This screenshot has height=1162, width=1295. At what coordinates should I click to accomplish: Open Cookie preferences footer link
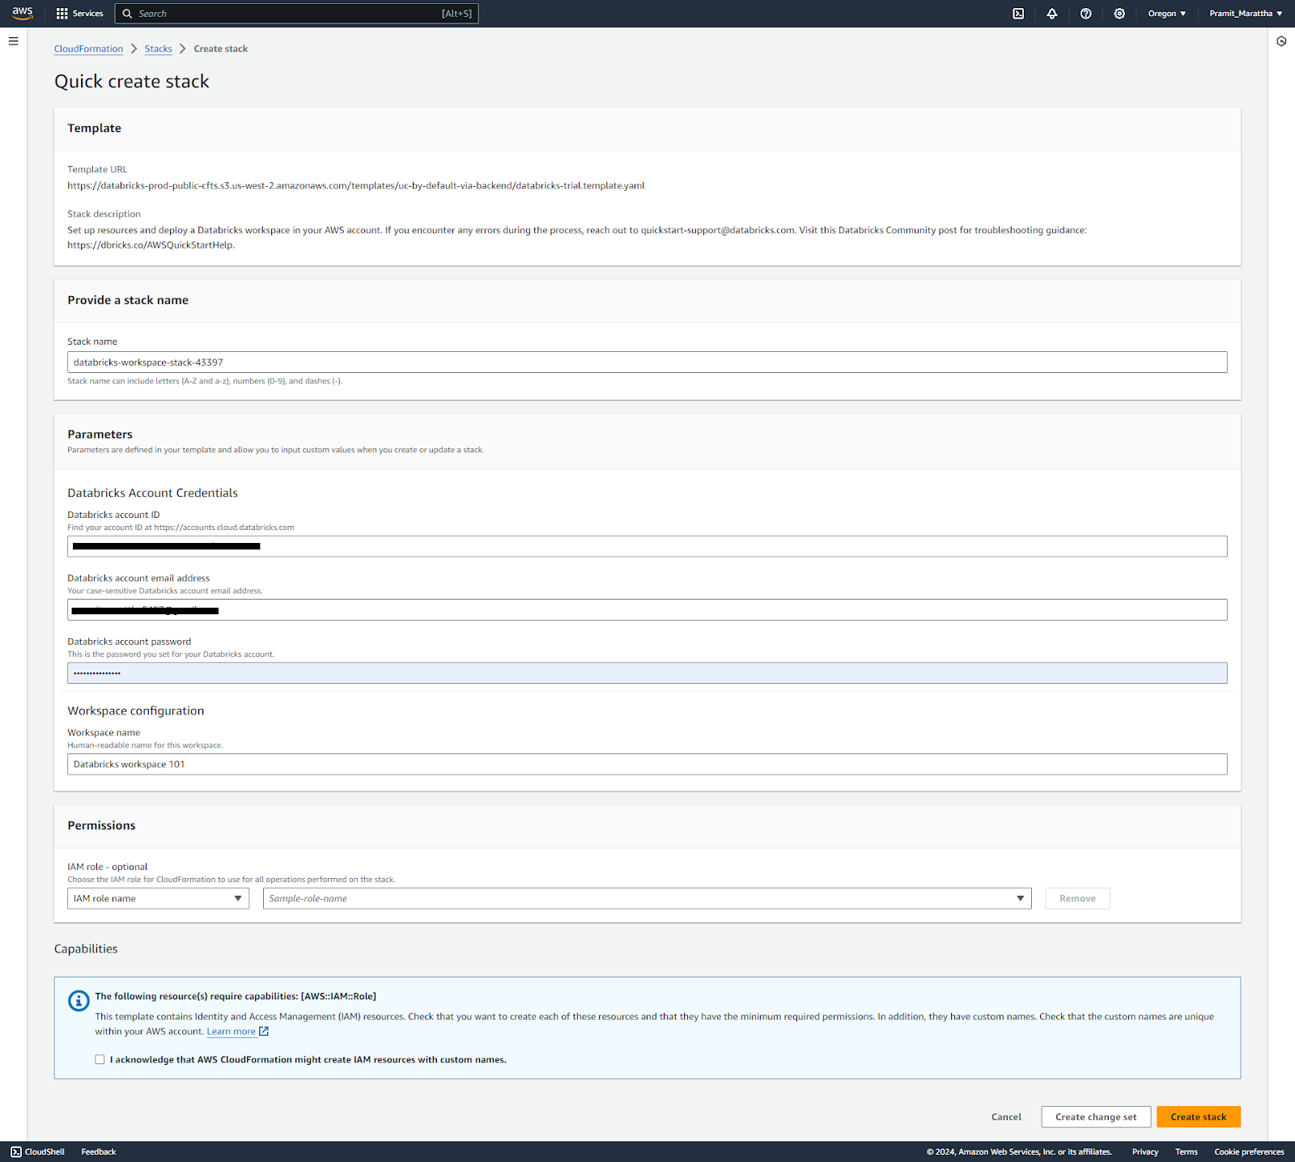pyautogui.click(x=1249, y=1151)
